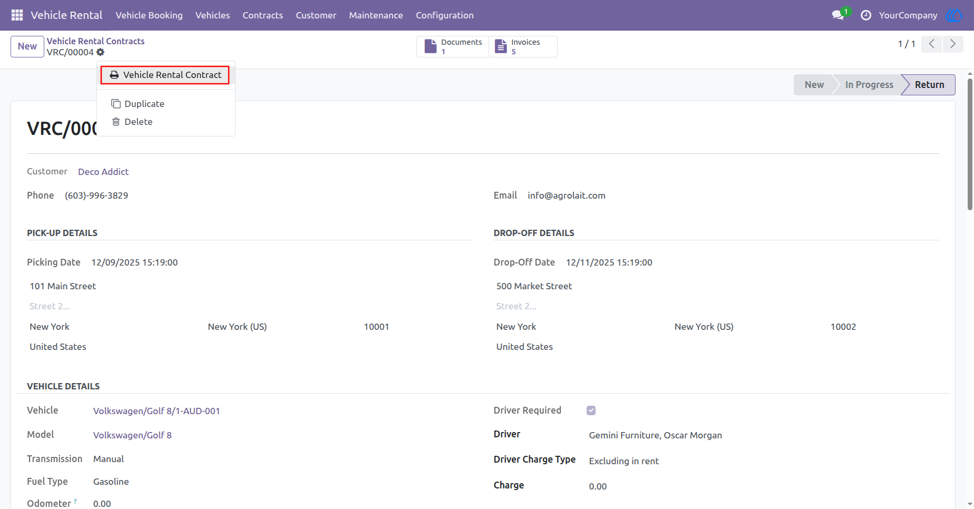The height and width of the screenshot is (509, 974).
Task: Select the Return status stage
Action: 929,85
